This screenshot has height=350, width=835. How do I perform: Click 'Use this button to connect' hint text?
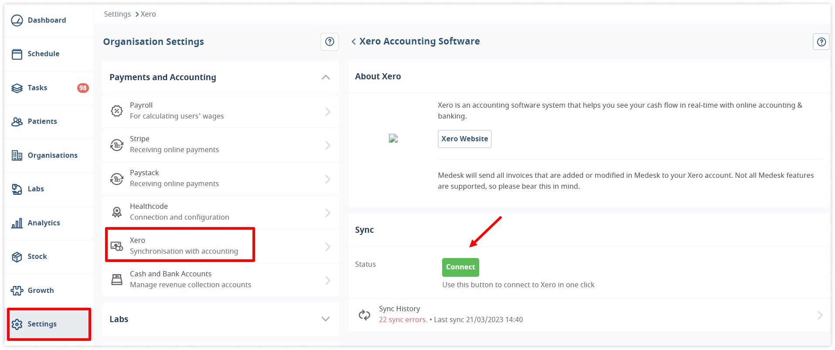tap(518, 285)
